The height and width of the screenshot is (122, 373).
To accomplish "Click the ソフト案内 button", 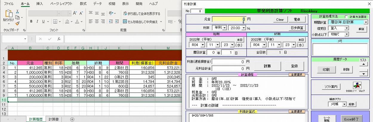I will 331,87.
